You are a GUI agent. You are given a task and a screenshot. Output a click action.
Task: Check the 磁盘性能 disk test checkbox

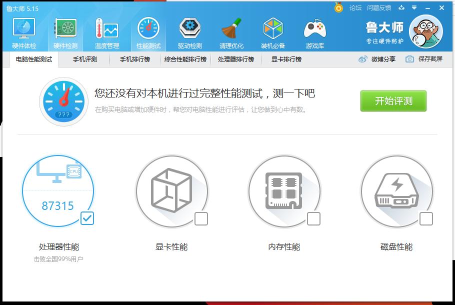426,218
